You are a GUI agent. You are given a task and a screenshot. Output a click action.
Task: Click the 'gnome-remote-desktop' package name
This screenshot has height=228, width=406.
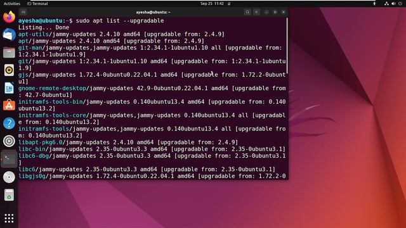[x=52, y=88]
